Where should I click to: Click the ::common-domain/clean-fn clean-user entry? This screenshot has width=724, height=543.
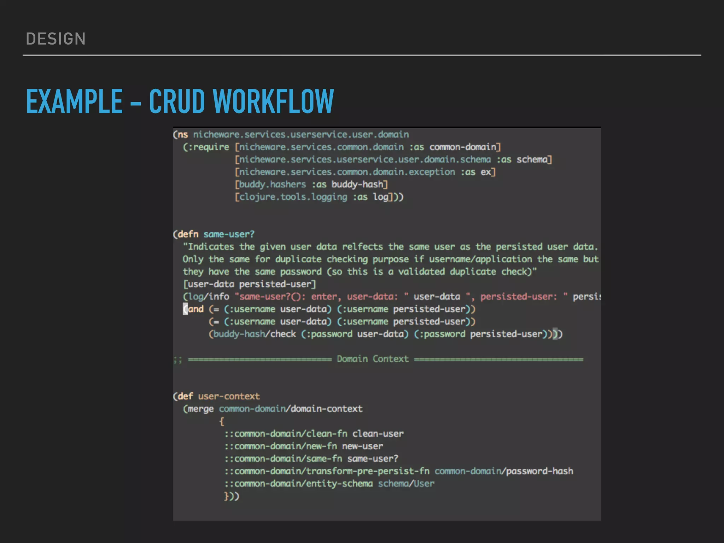pos(314,434)
